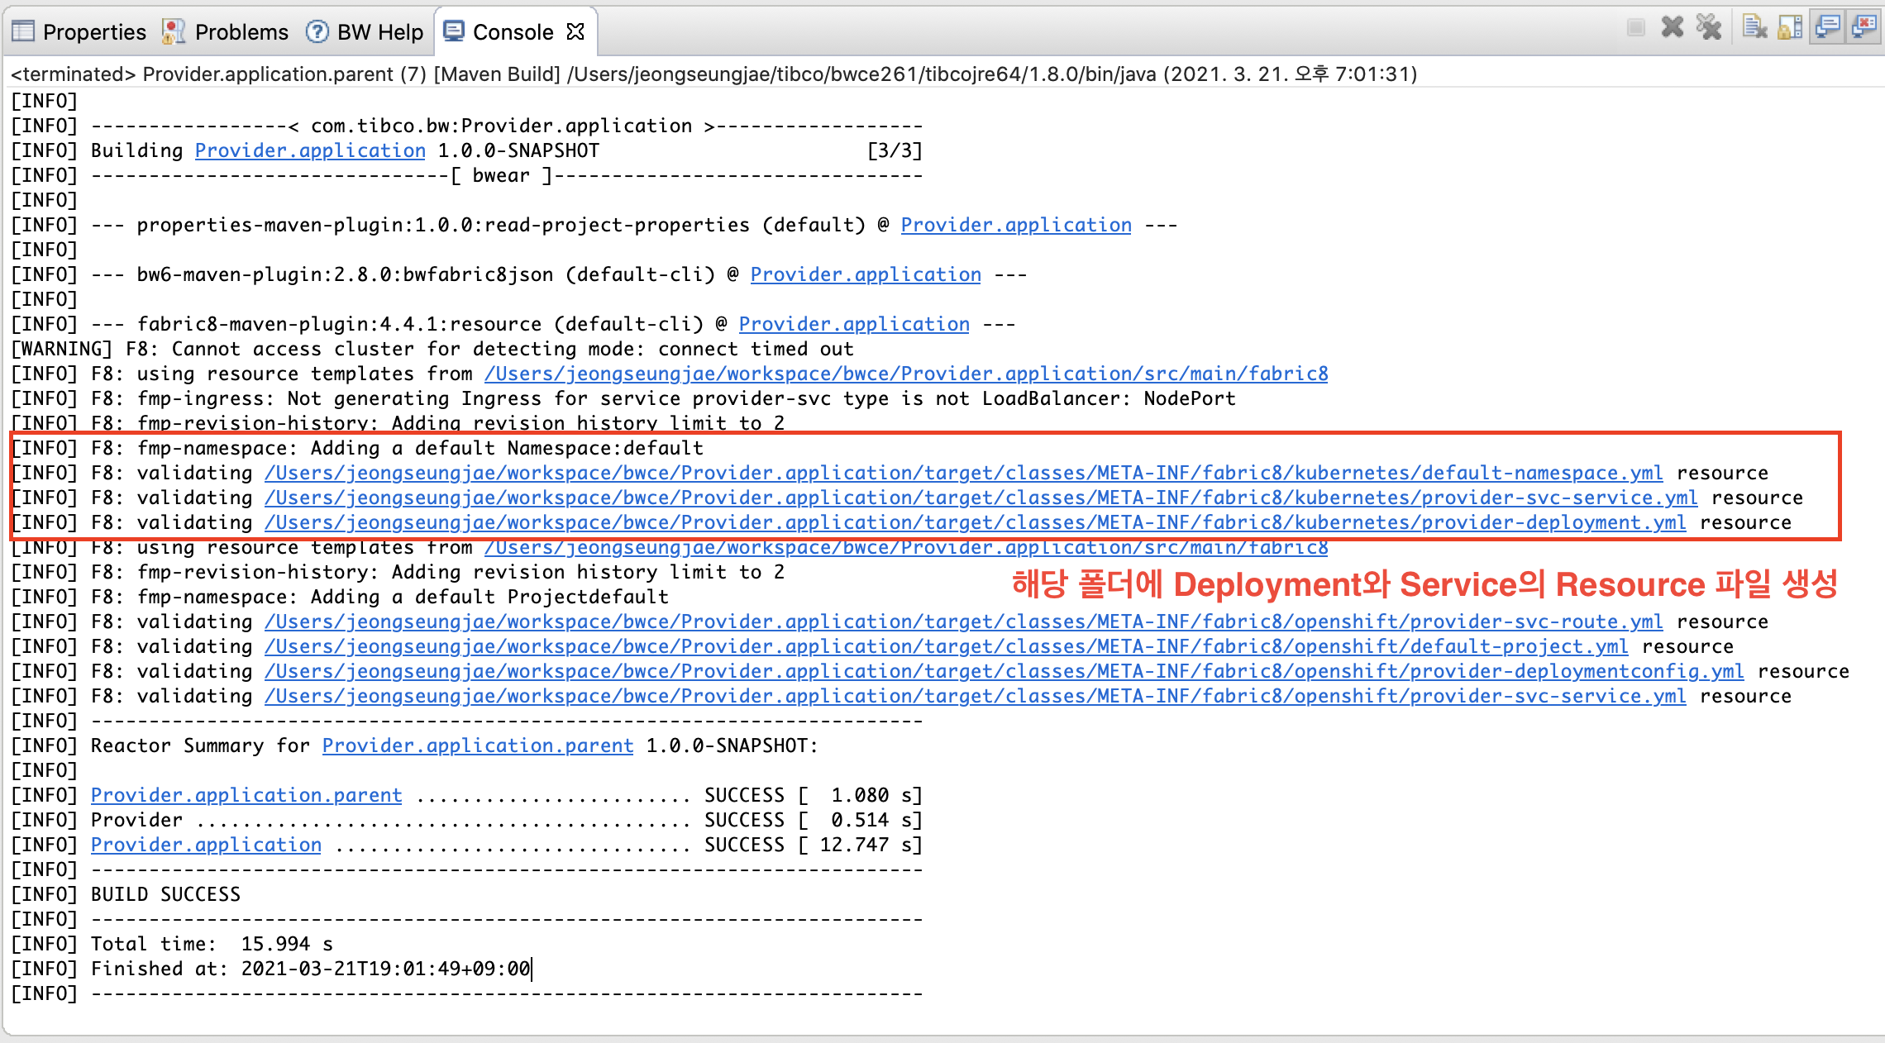1885x1043 pixels.
Task: Switch to the Problems tab
Action: coord(226,31)
